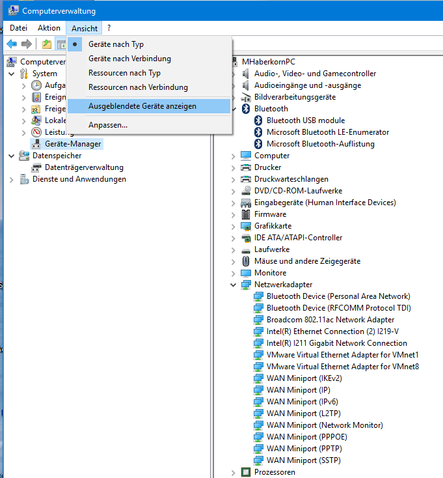Select Microsoft Bluetooth LE-Enumerator
Image resolution: width=443 pixels, height=478 pixels.
point(328,132)
